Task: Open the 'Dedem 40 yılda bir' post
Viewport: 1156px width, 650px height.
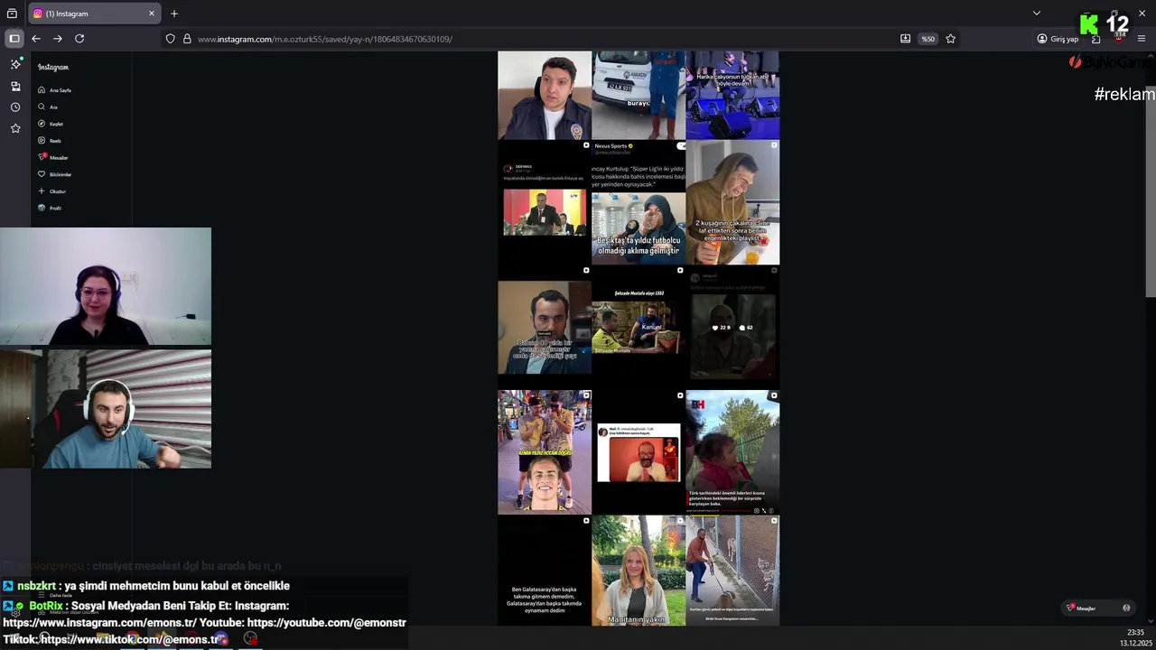Action: 545,327
